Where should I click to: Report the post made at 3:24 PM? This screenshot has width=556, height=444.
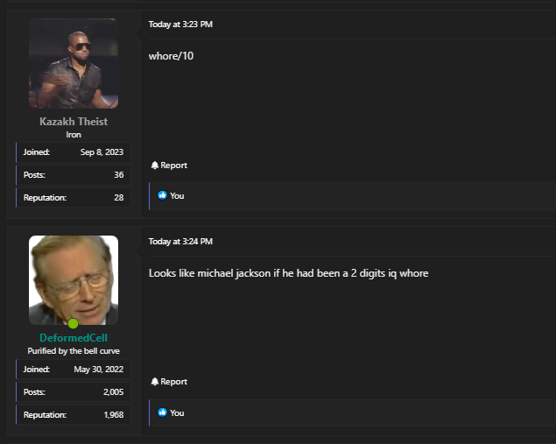pos(173,382)
